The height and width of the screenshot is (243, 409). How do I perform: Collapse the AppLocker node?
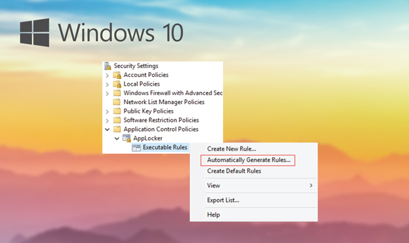pyautogui.click(x=117, y=138)
